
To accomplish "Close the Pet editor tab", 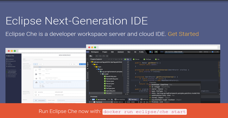I will point(130,59).
